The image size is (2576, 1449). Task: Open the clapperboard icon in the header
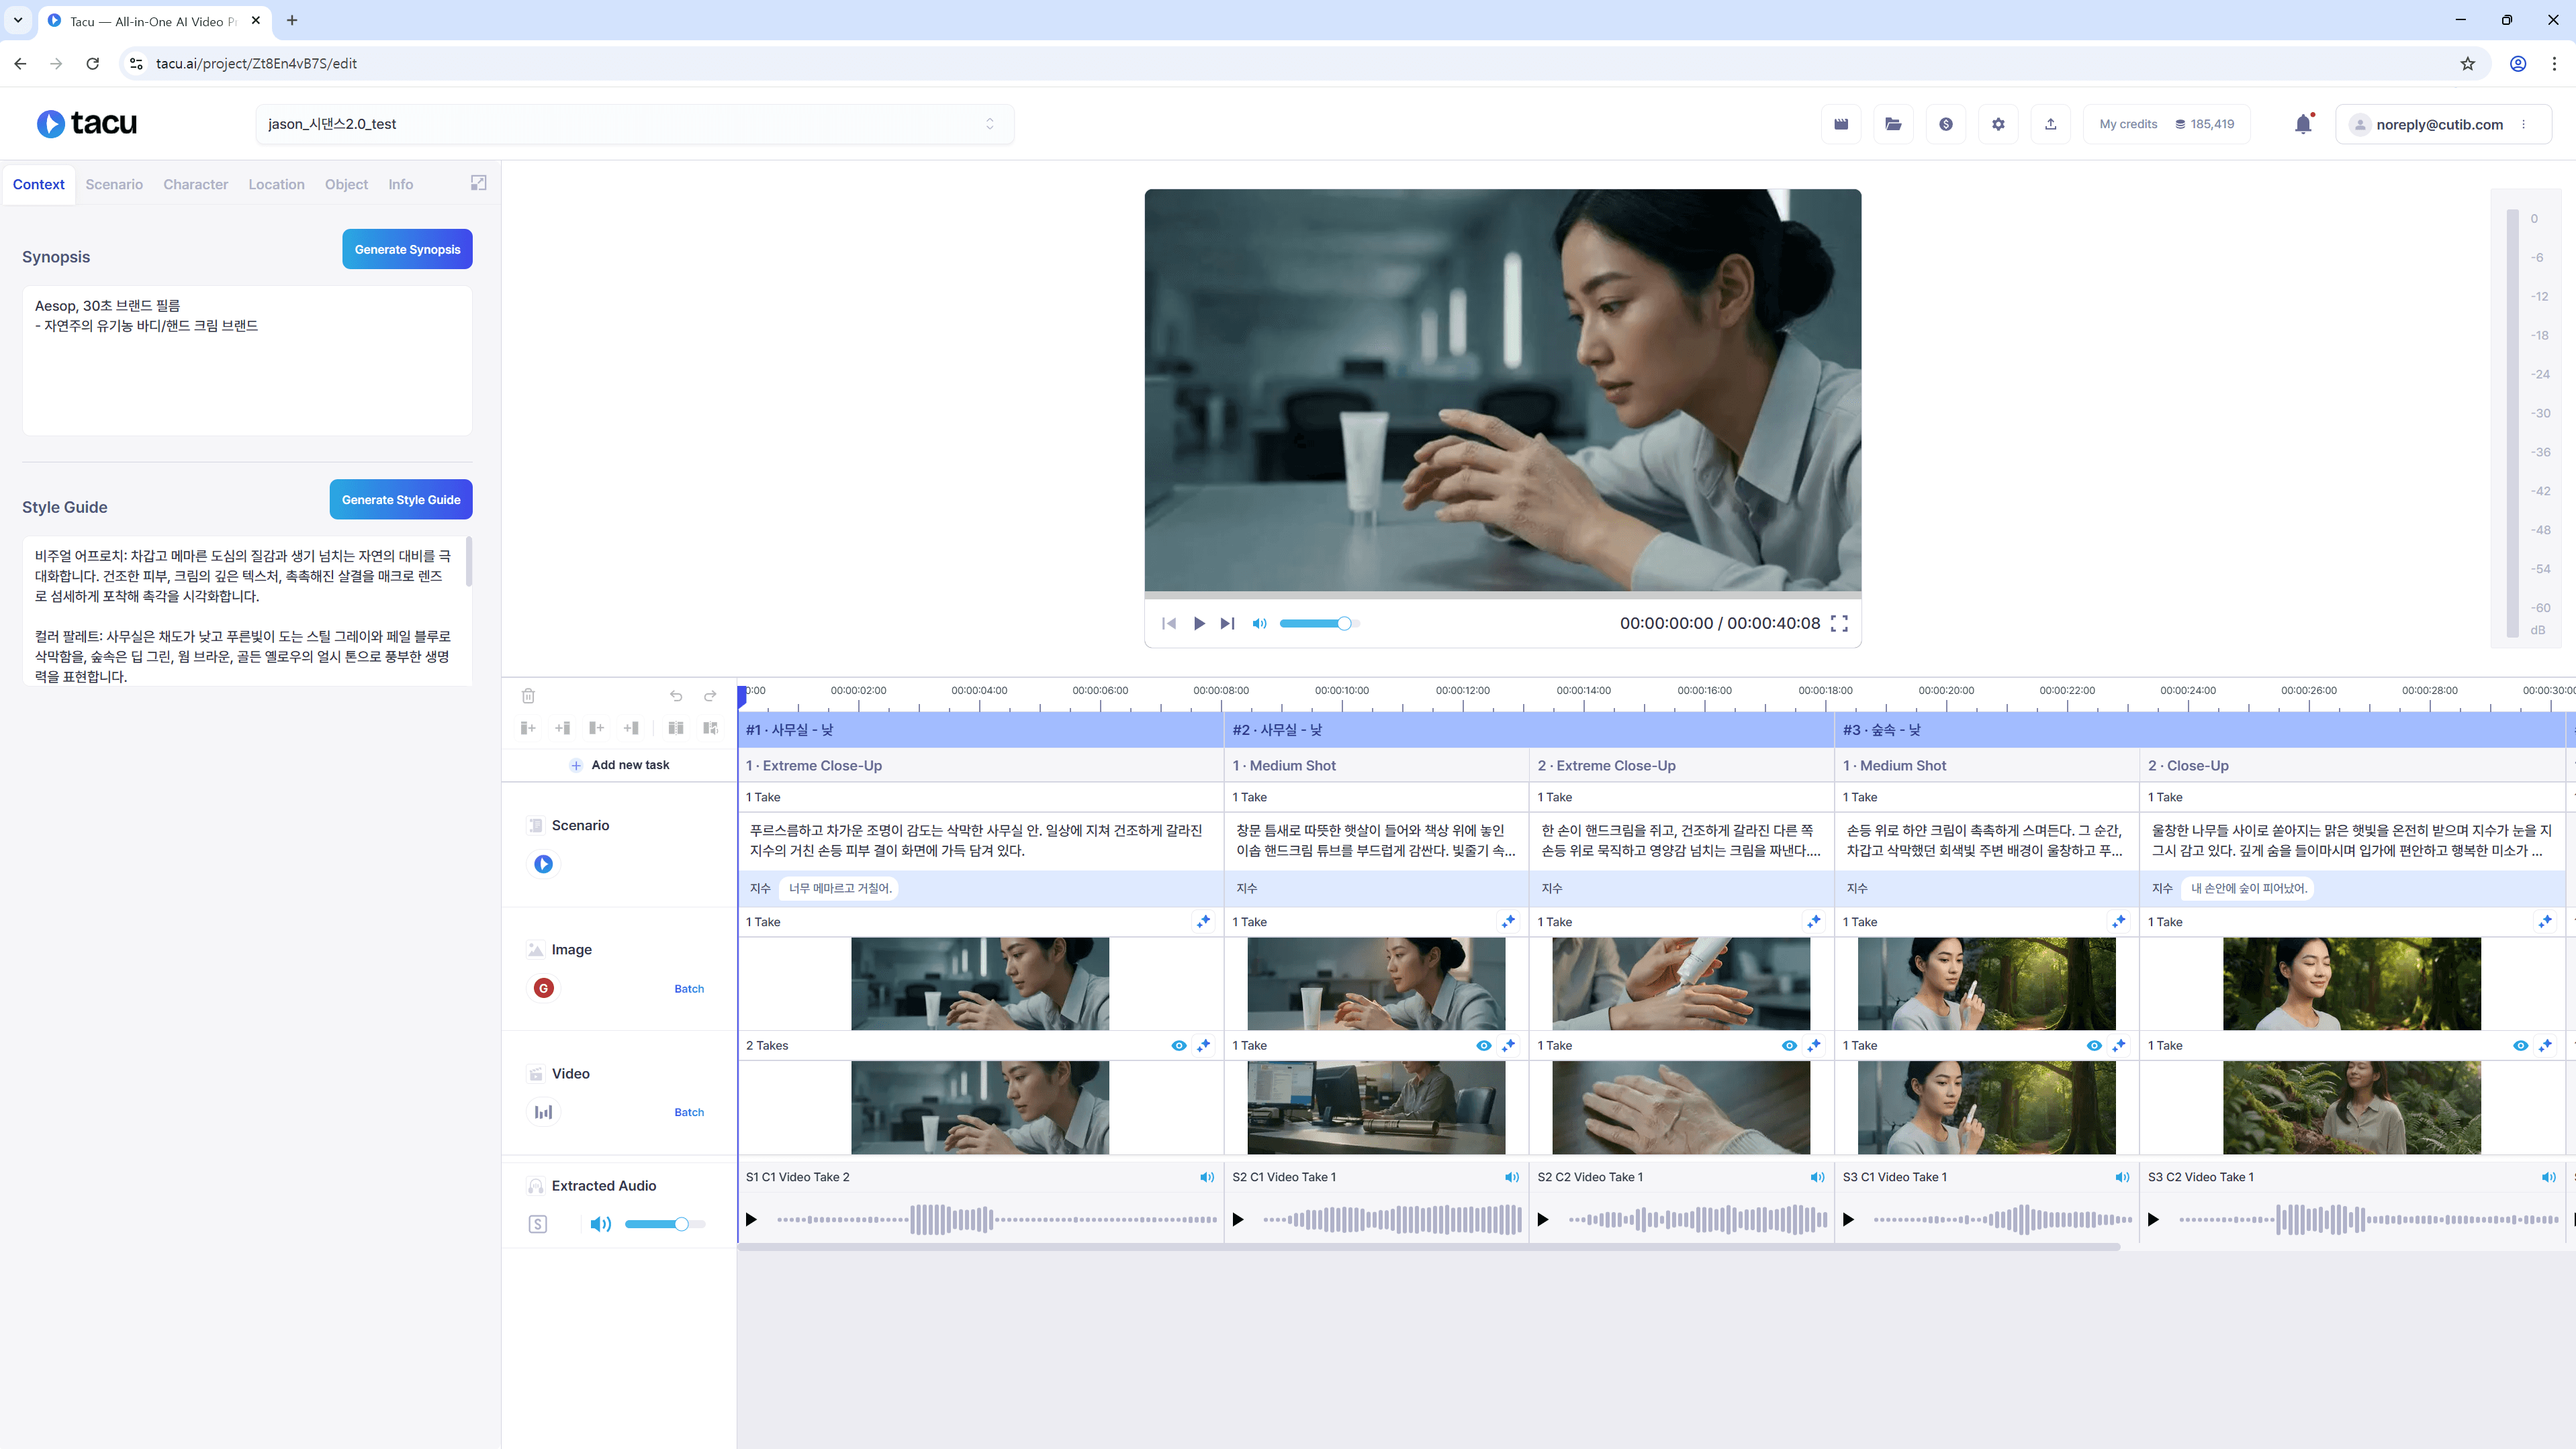(1841, 124)
